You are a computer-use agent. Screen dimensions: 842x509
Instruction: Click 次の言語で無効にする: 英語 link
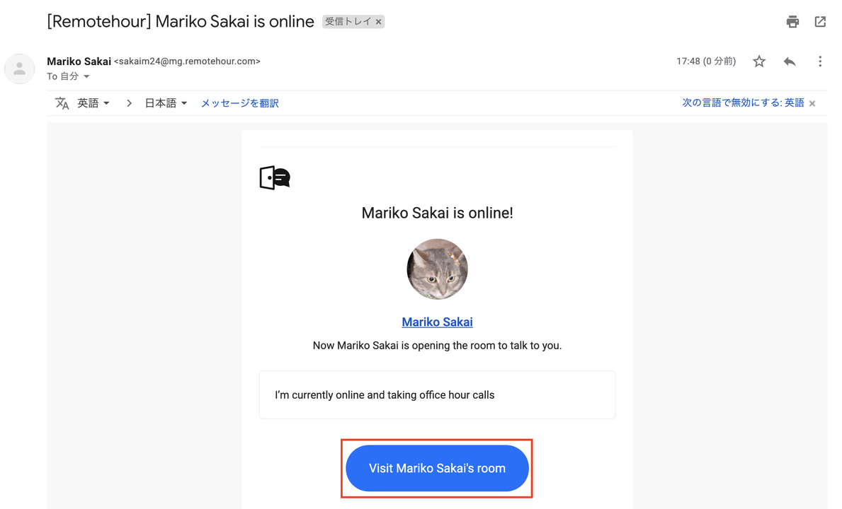tap(743, 103)
